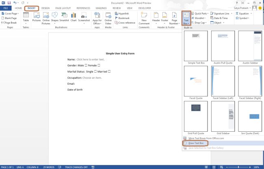The height and width of the screenshot is (169, 264).
Task: Insert a Chart
Action: click(x=74, y=17)
